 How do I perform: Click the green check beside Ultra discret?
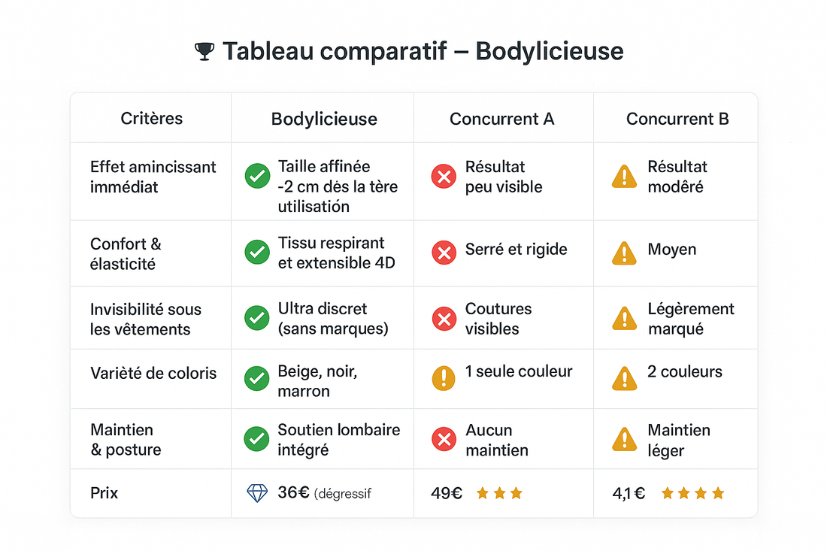[x=257, y=318]
